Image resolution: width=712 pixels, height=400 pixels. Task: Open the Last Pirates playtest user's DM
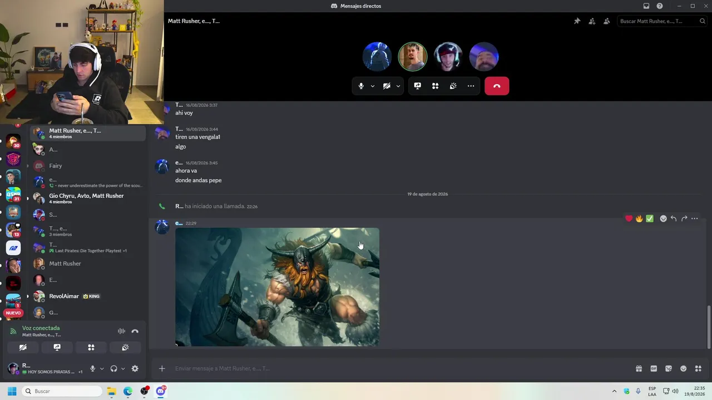88,247
